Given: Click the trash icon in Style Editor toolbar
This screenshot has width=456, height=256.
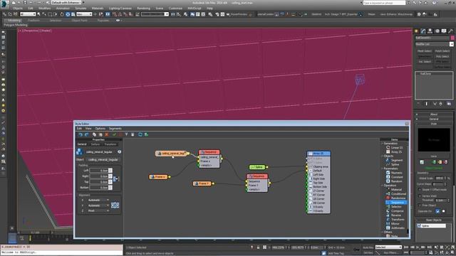Looking at the screenshot, I should click(133, 134).
